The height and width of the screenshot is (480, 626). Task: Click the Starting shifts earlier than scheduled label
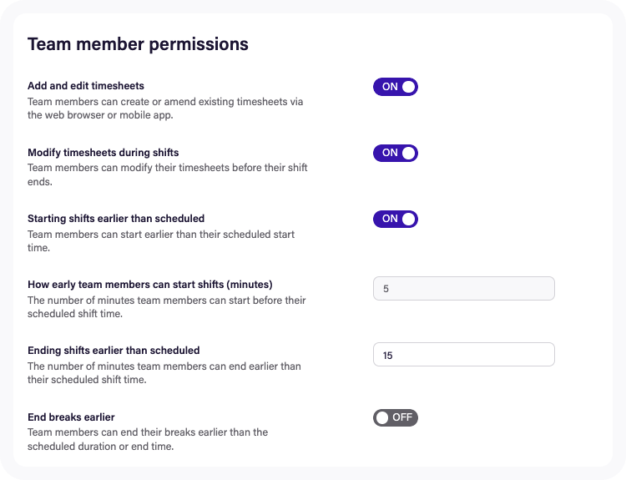pos(116,219)
